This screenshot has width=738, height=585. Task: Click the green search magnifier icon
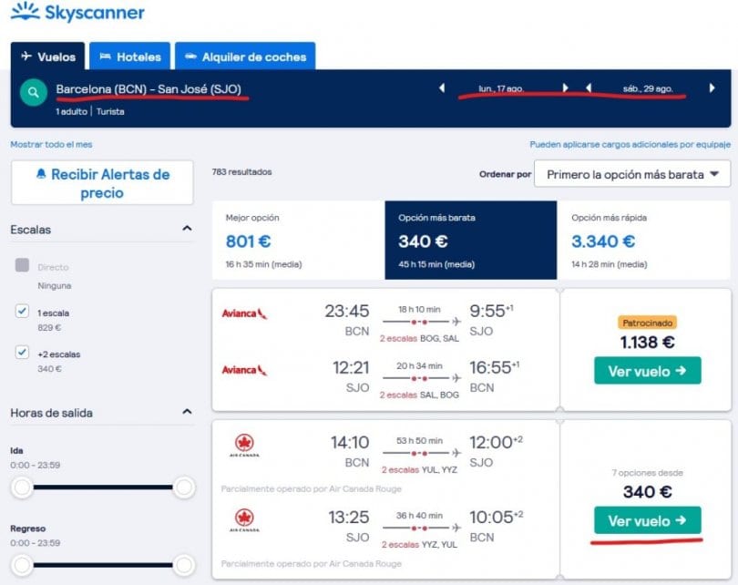[32, 93]
